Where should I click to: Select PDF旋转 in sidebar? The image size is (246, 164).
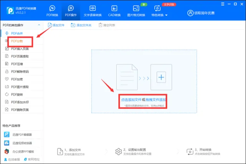click(22, 95)
